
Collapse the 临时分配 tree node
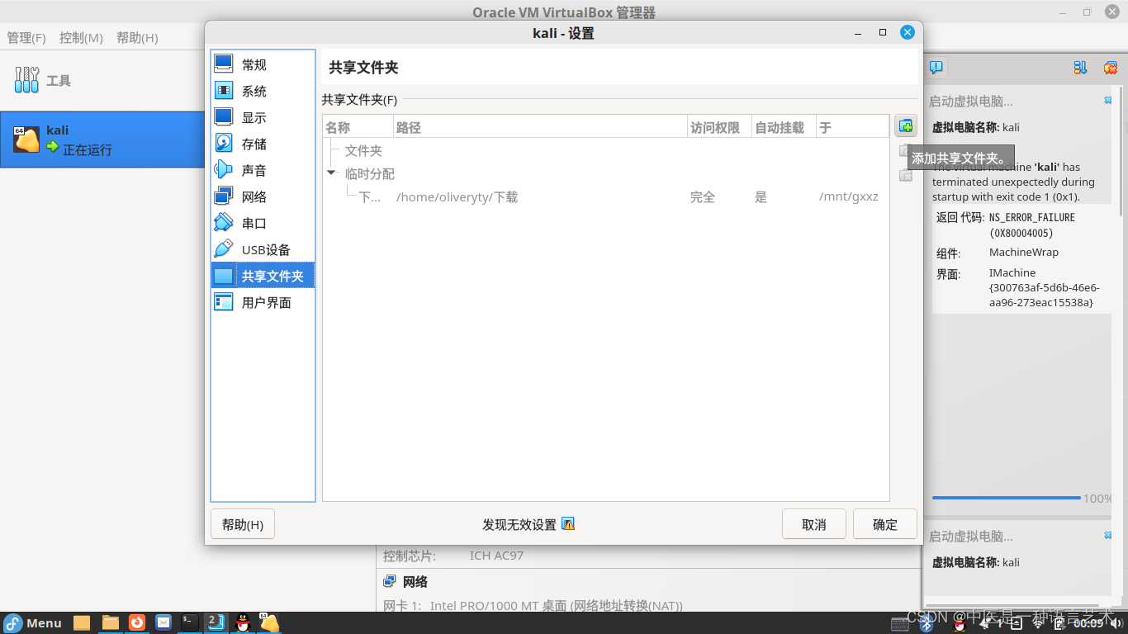pyautogui.click(x=332, y=173)
